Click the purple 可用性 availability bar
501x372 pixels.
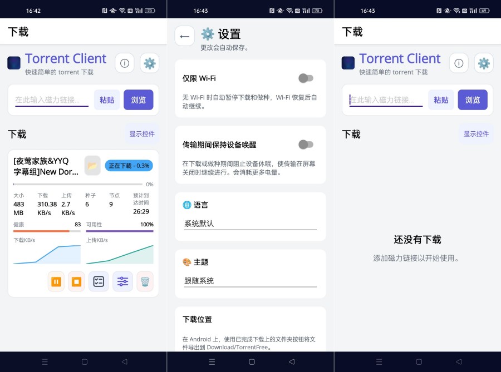(120, 231)
